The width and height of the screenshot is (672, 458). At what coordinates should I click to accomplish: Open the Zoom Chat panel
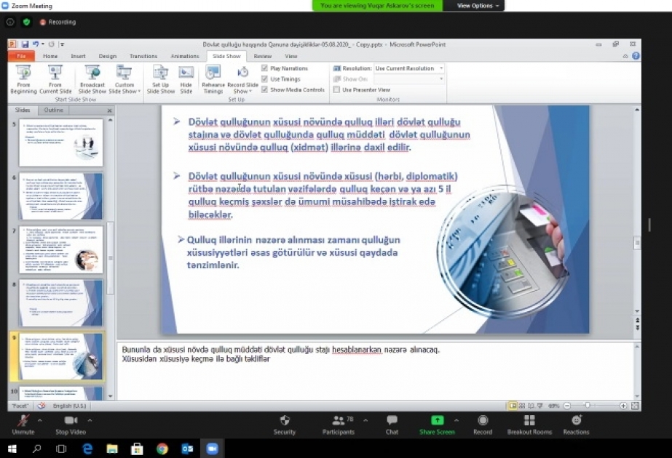tap(392, 425)
